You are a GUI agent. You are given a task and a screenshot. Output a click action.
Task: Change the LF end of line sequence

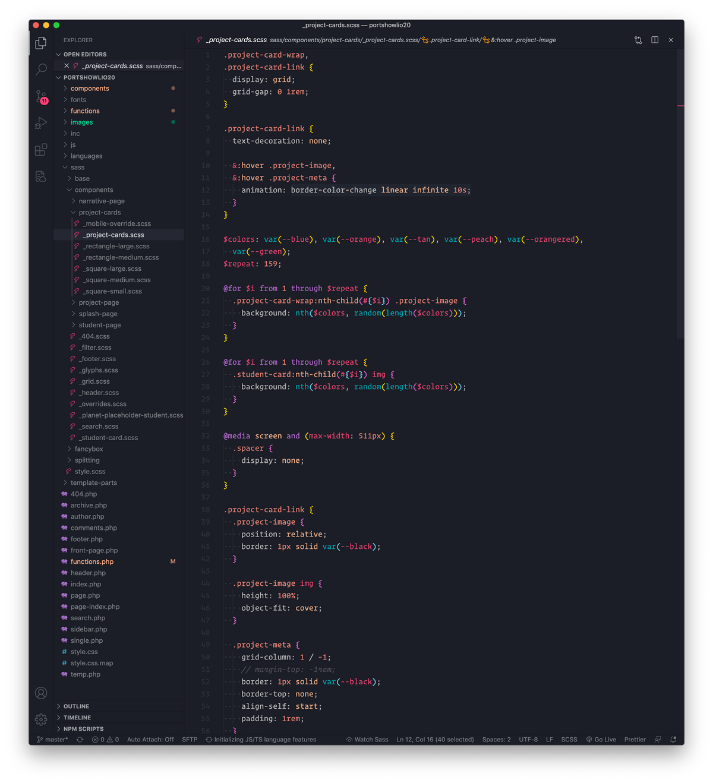coord(550,740)
